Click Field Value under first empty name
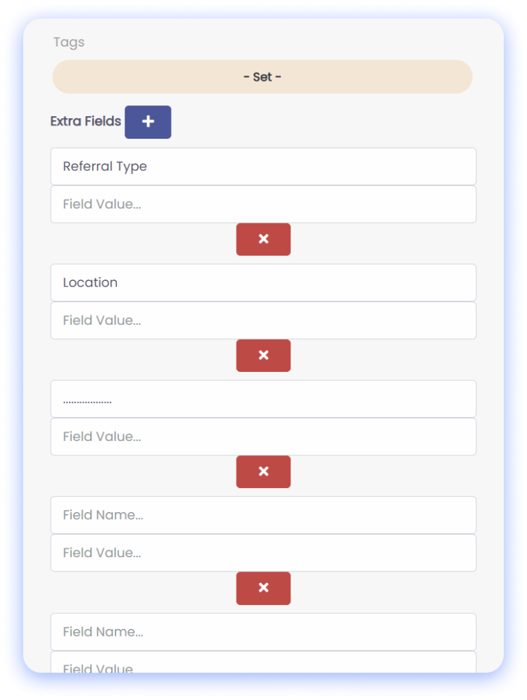 click(263, 553)
